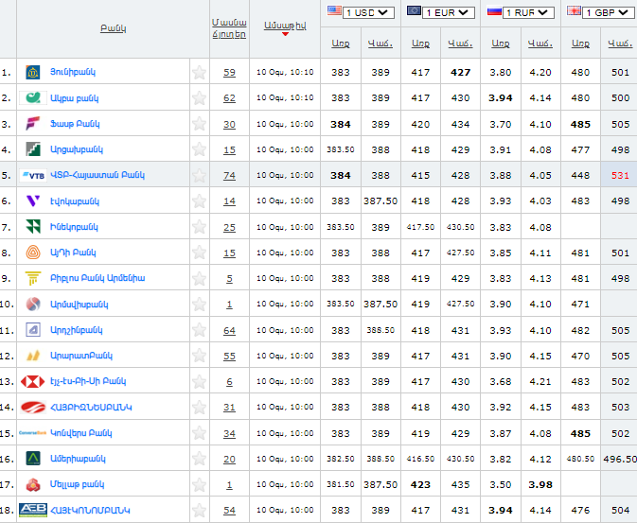Click the Ակբա բանկ logo icon
Image resolution: width=637 pixels, height=523 pixels.
33,97
